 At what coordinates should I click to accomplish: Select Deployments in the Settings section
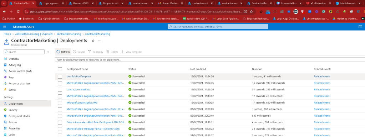[26, 104]
